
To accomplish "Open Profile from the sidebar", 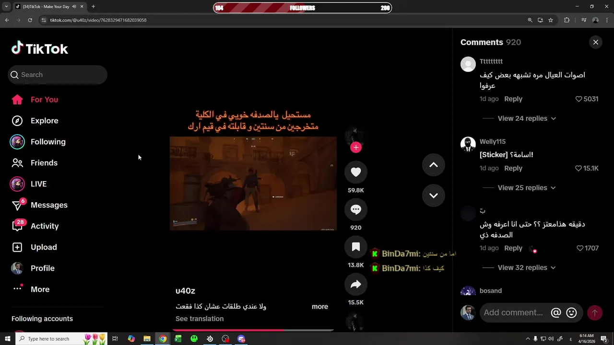I will click(42, 268).
